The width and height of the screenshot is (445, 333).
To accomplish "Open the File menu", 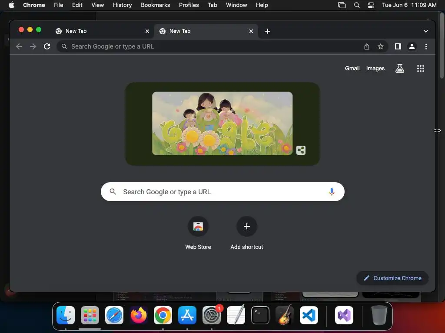I will [59, 5].
